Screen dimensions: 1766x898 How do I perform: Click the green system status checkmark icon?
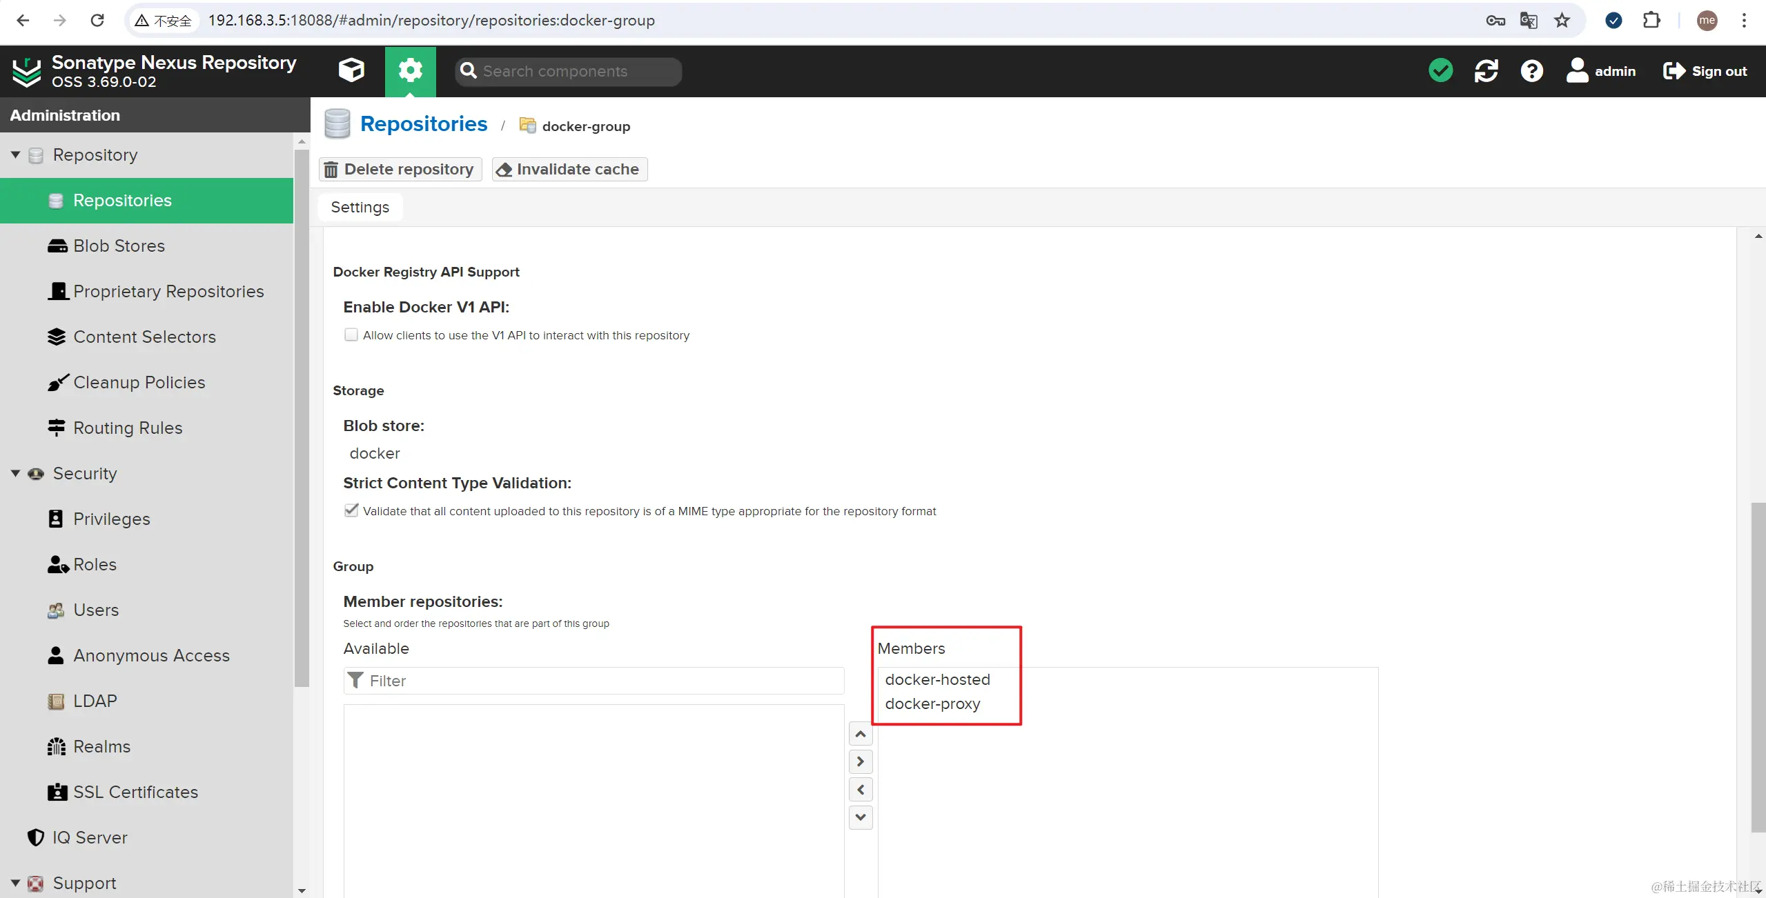(1440, 70)
